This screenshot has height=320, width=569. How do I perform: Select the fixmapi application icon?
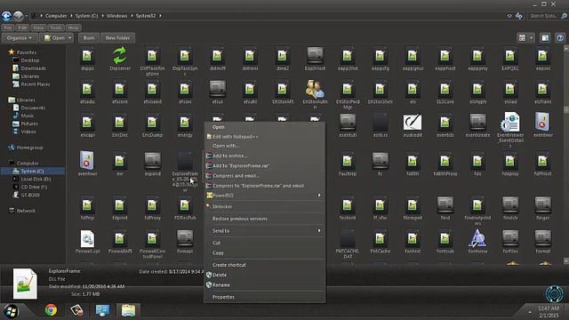click(185, 238)
